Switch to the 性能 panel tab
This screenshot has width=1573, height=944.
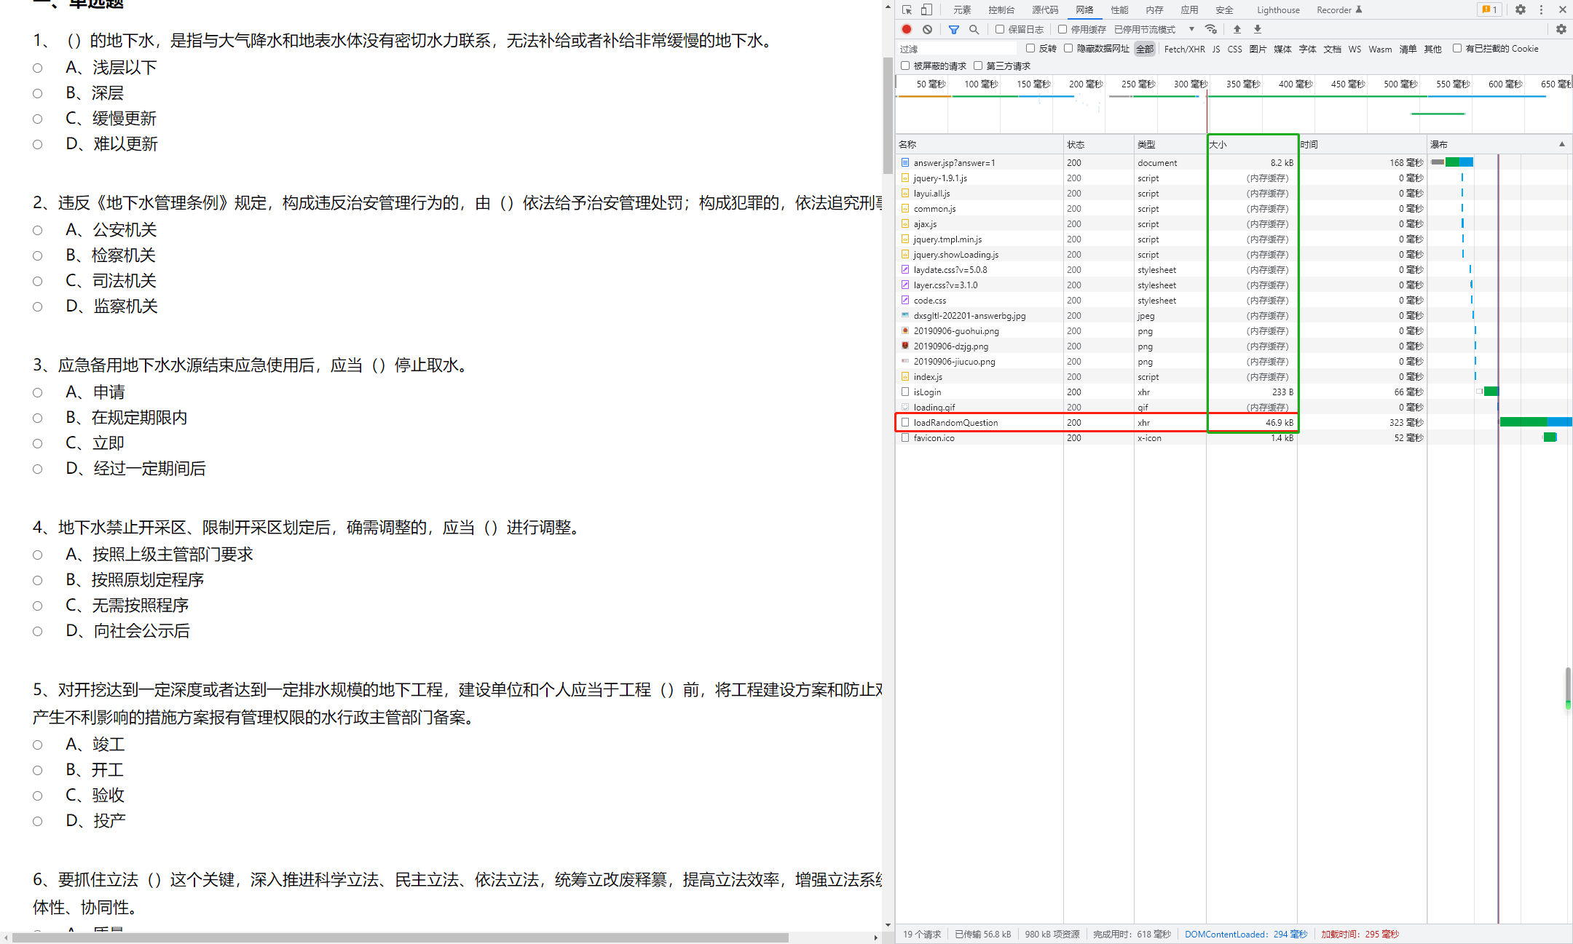click(1119, 9)
